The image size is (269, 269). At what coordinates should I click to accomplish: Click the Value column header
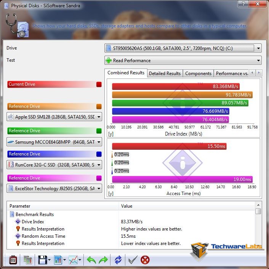tap(187, 206)
